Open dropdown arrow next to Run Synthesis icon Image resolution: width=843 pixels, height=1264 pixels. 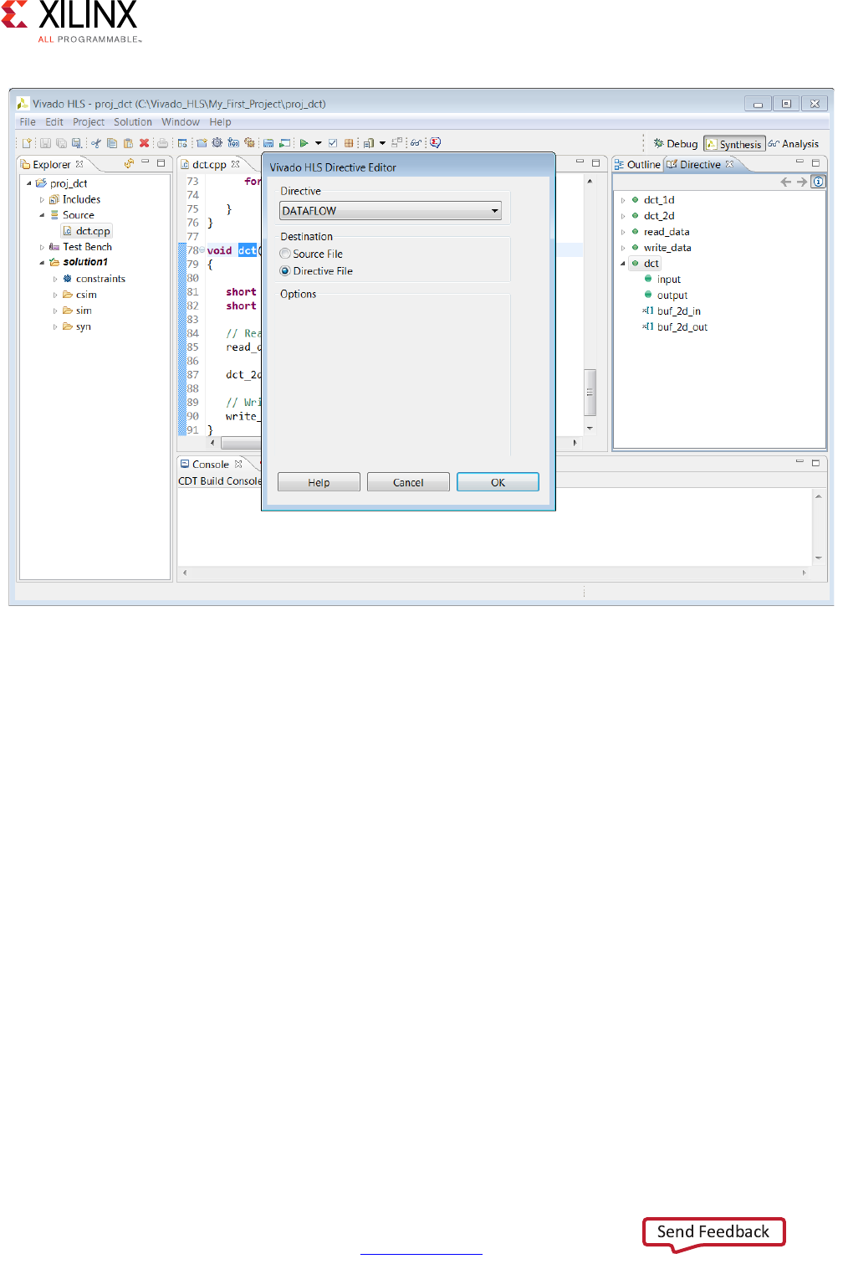[x=319, y=143]
